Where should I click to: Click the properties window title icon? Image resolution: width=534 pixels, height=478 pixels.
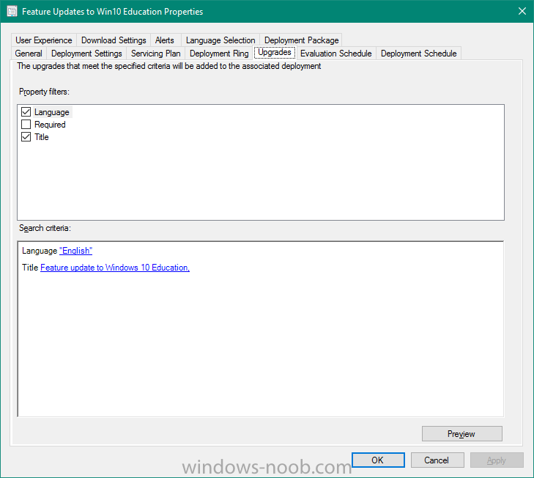pyautogui.click(x=12, y=11)
